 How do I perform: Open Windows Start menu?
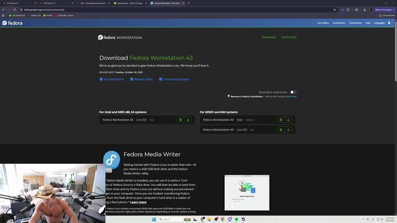(x=154, y=219)
